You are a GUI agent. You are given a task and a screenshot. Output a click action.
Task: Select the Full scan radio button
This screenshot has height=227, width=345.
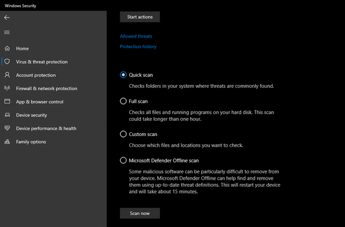click(x=123, y=101)
